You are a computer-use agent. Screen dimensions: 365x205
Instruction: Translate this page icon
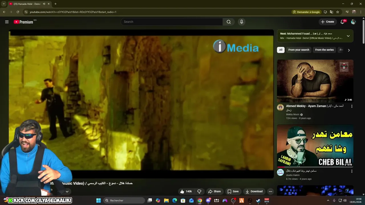(x=331, y=12)
